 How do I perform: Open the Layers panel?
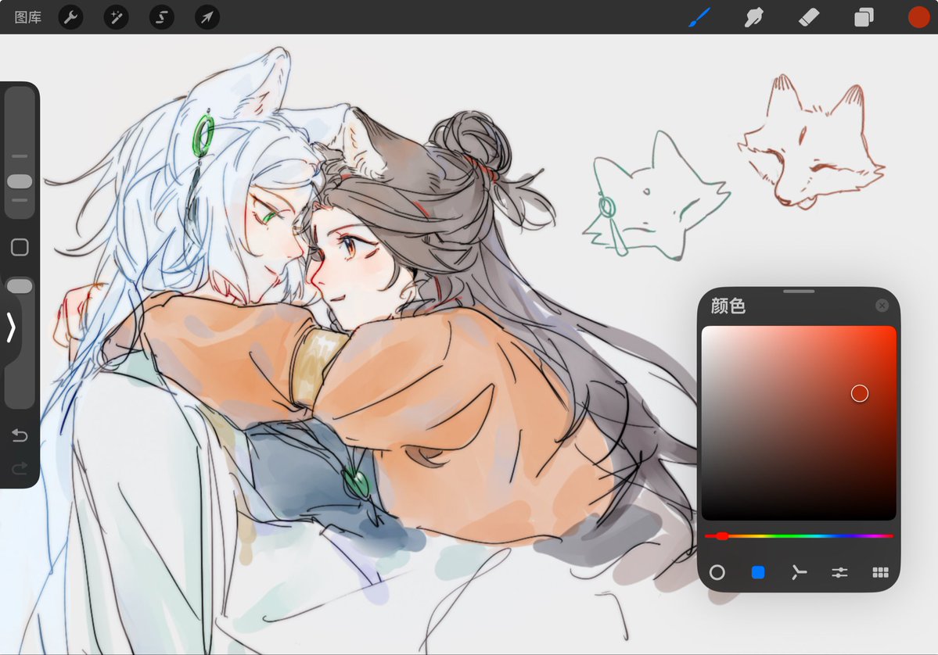(x=863, y=17)
